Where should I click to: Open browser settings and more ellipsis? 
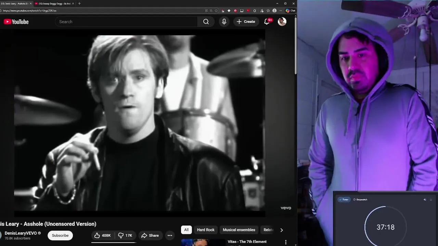pyautogui.click(x=281, y=11)
